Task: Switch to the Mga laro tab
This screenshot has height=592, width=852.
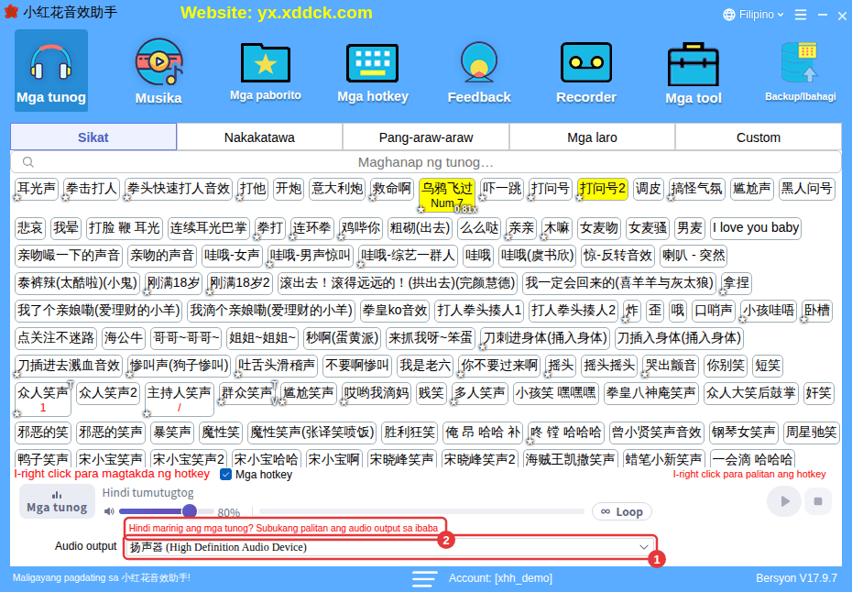Action: 592,137
